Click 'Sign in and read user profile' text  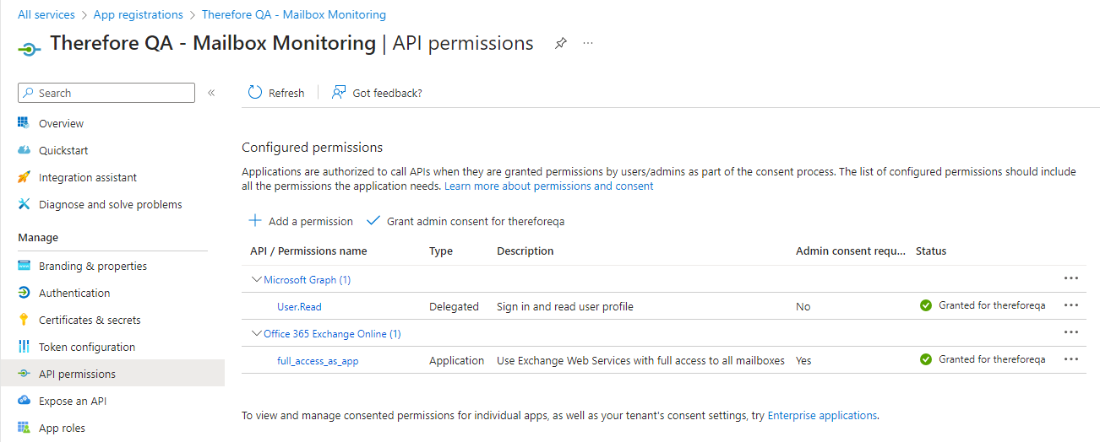pos(565,306)
